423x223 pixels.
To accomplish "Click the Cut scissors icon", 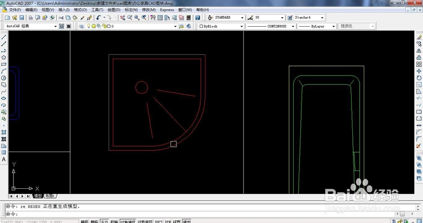I will coord(61,17).
